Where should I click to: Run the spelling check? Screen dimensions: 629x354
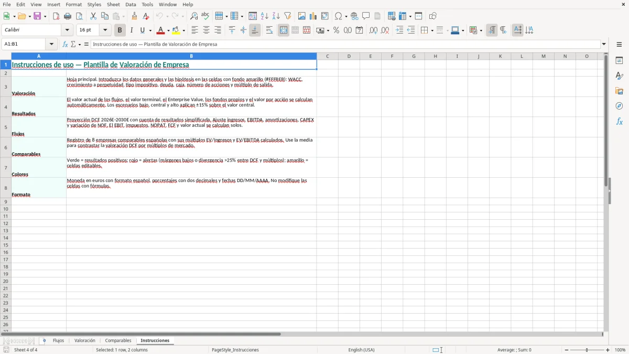point(205,16)
